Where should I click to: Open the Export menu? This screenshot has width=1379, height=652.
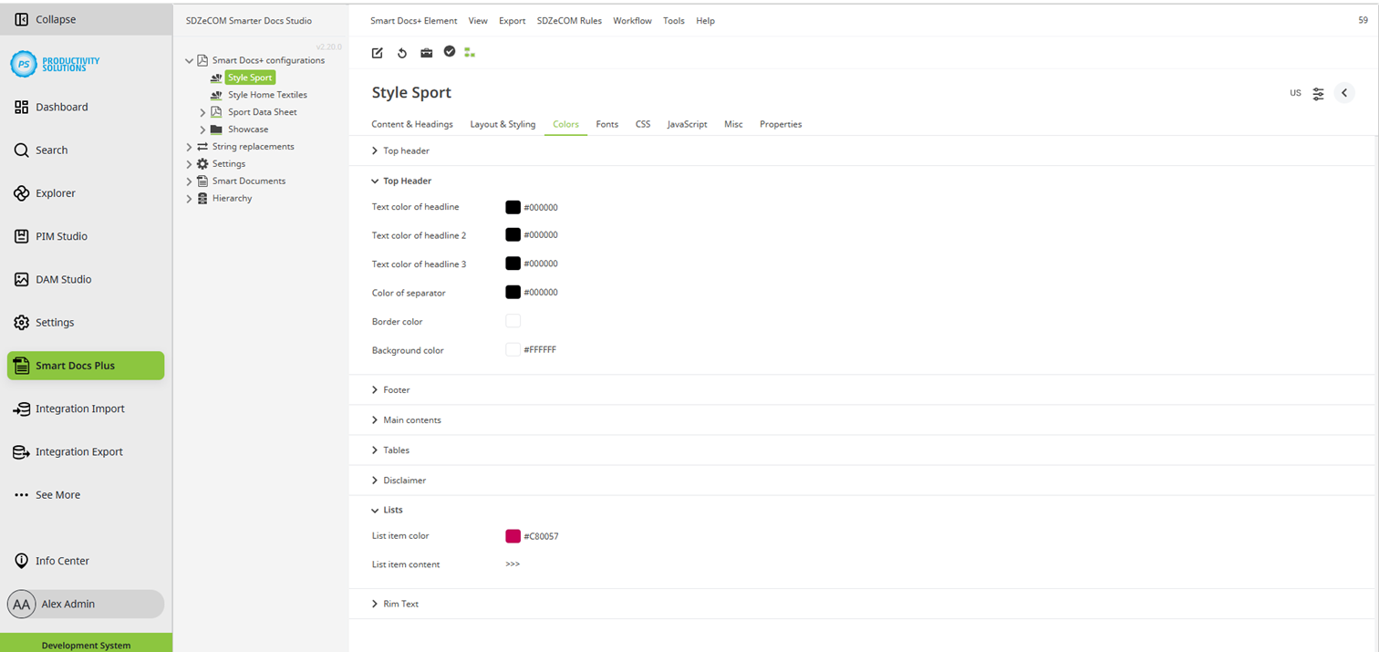pyautogui.click(x=512, y=20)
